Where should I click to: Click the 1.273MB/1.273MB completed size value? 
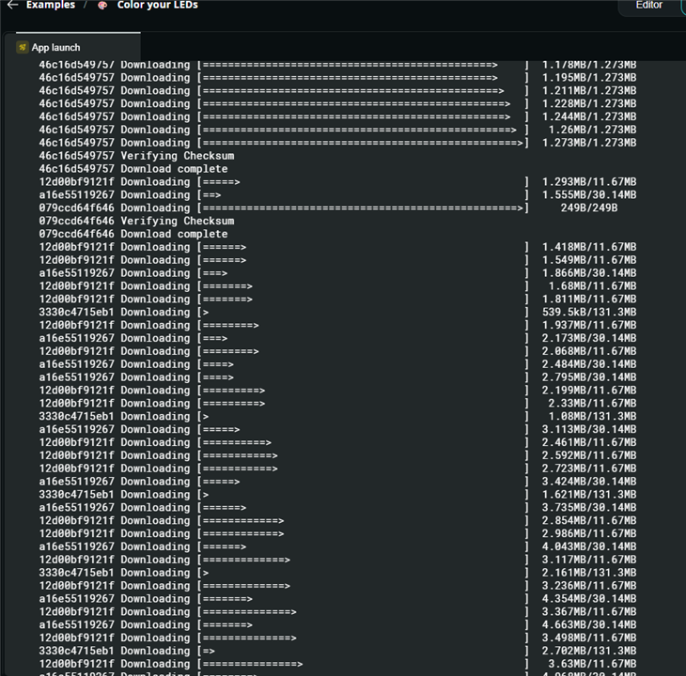589,143
